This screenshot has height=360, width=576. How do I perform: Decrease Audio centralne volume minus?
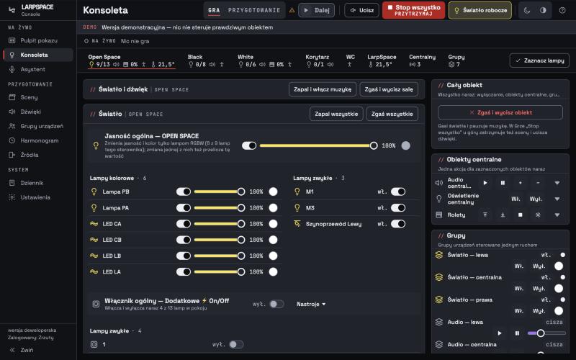pos(538,183)
